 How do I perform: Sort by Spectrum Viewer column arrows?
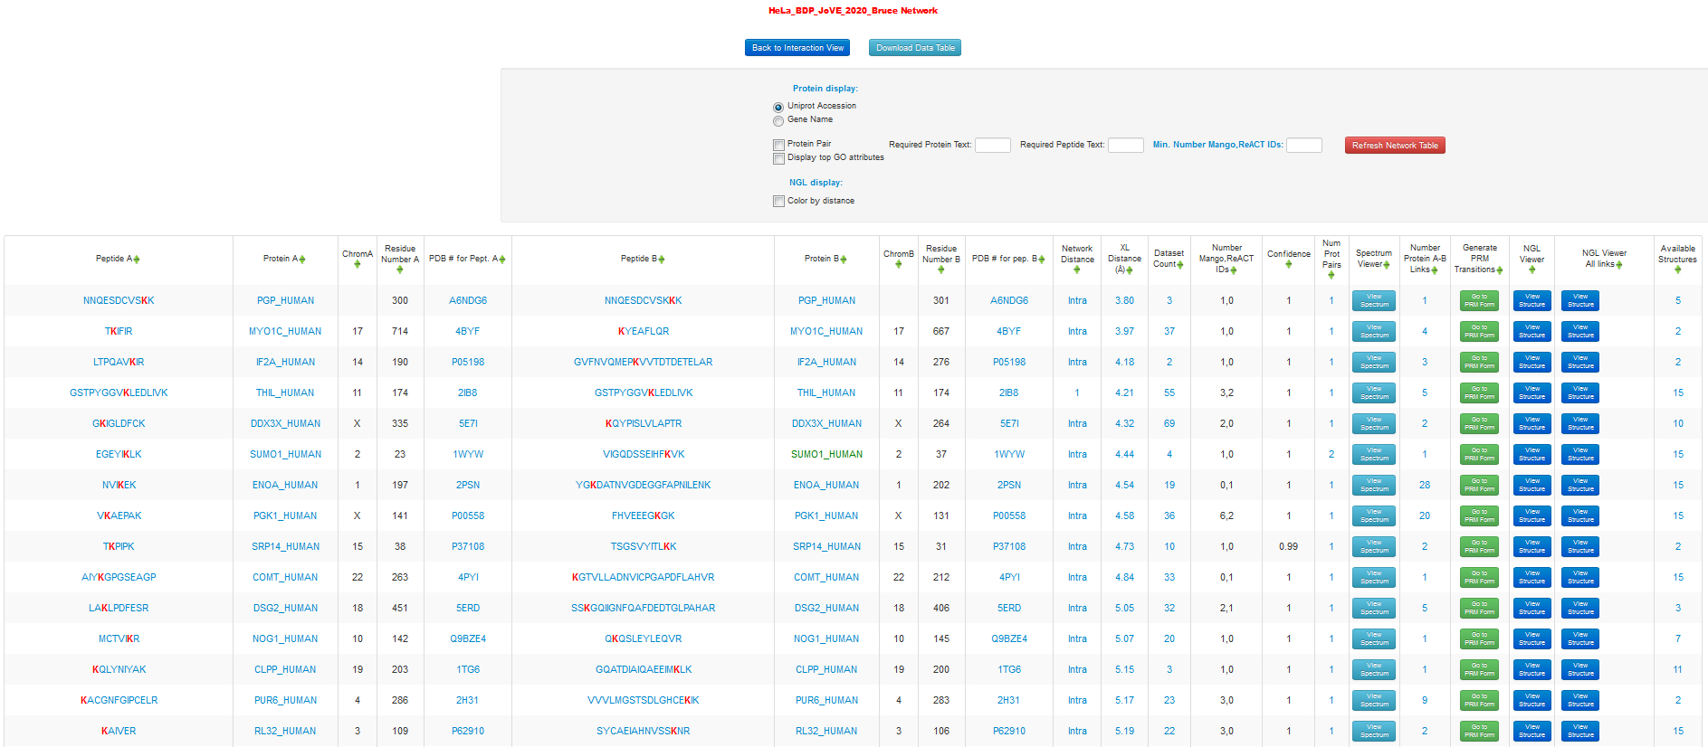click(1387, 265)
